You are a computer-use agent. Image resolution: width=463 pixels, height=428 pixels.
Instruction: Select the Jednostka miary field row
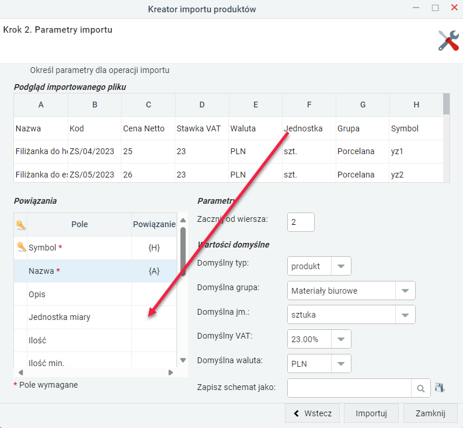pyautogui.click(x=95, y=317)
